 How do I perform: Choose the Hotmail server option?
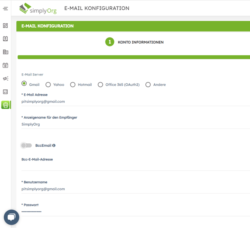click(x=73, y=85)
